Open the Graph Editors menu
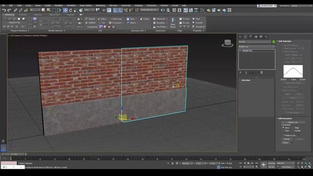 click(86, 5)
